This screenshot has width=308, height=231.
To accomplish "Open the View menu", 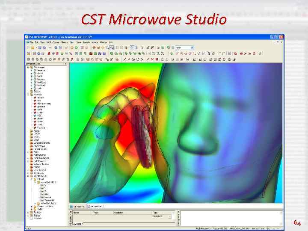I will tap(42, 42).
